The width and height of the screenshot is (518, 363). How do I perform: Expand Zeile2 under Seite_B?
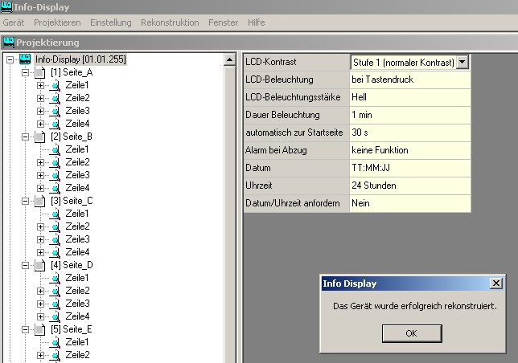click(40, 162)
